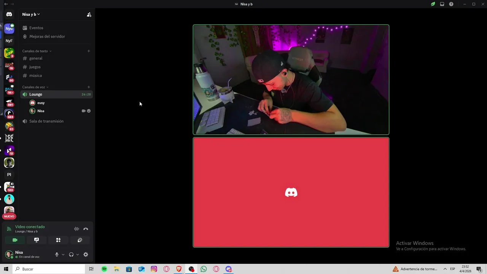This screenshot has width=487, height=274.
Task: Open WhatsApp from the taskbar
Action: [204, 269]
